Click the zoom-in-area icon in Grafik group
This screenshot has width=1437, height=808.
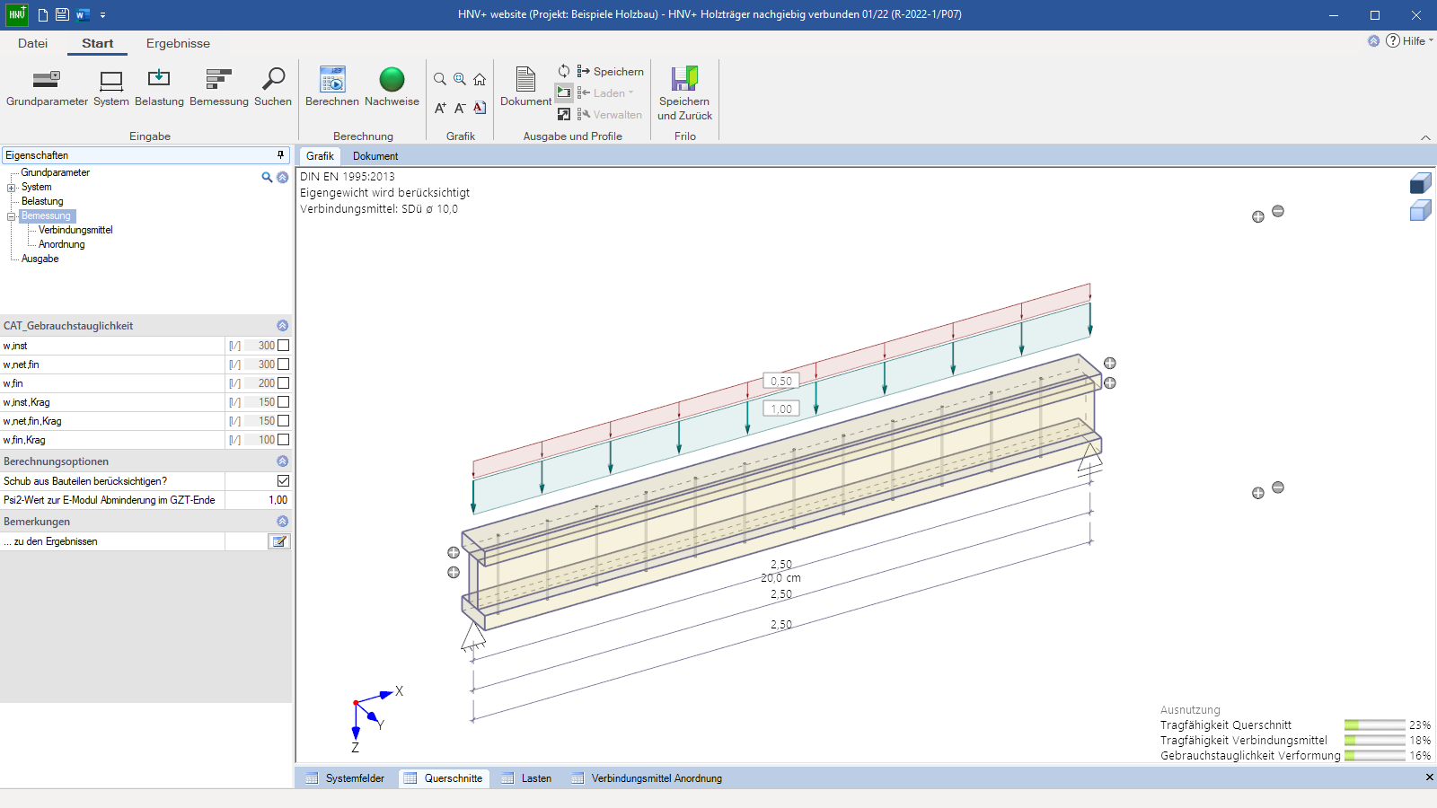tap(460, 79)
